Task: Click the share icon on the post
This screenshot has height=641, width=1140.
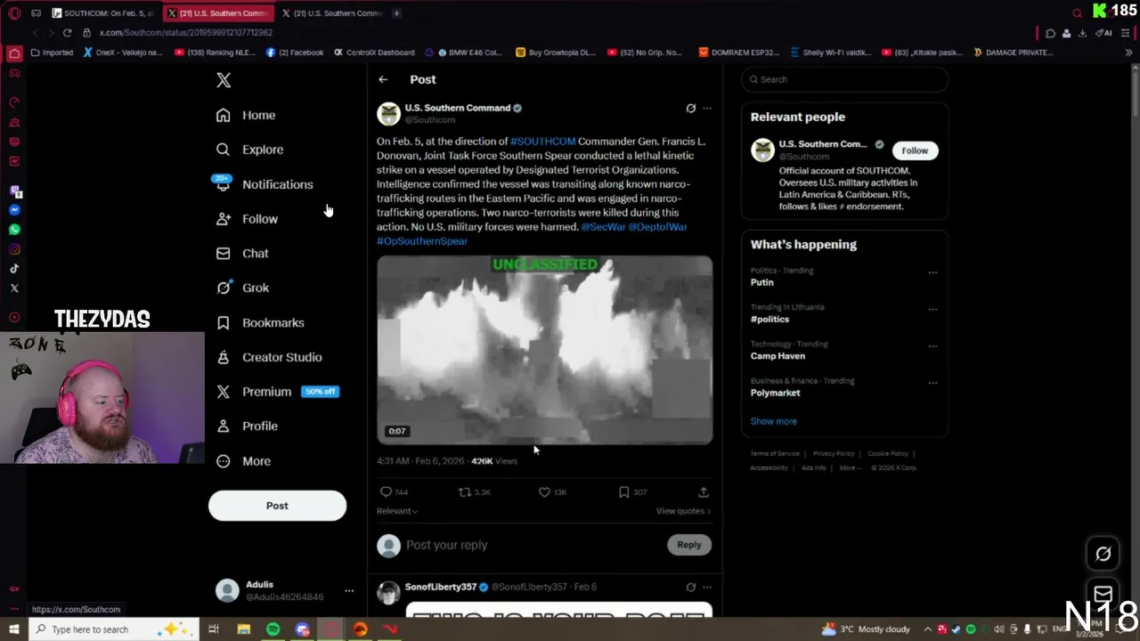Action: pyautogui.click(x=704, y=491)
